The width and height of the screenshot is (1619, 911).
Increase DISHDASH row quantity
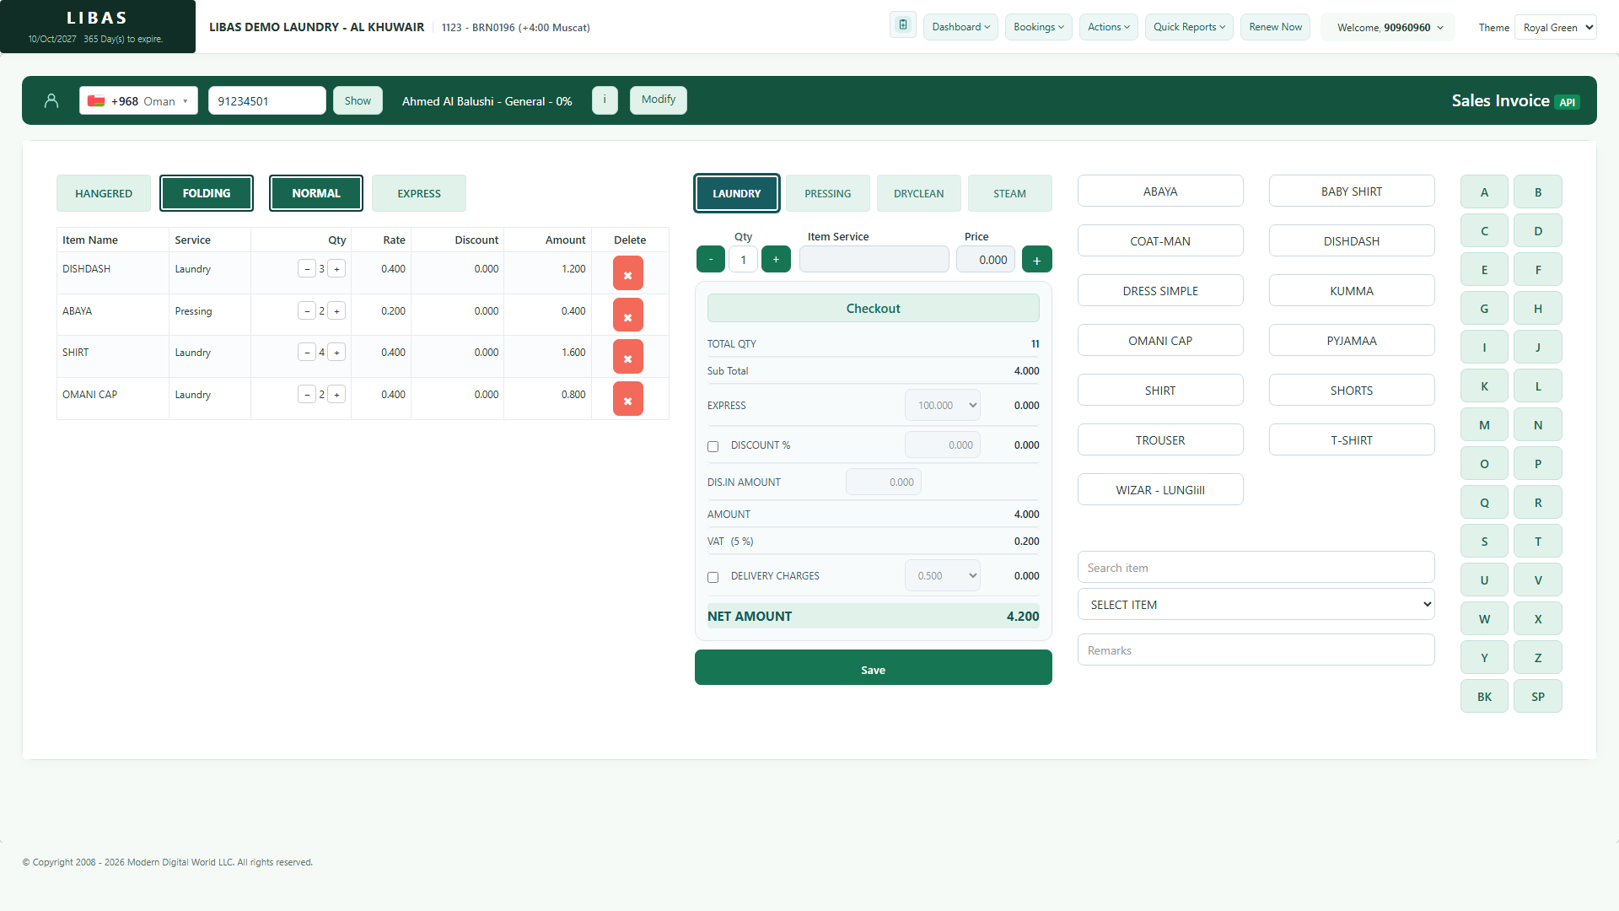coord(336,269)
